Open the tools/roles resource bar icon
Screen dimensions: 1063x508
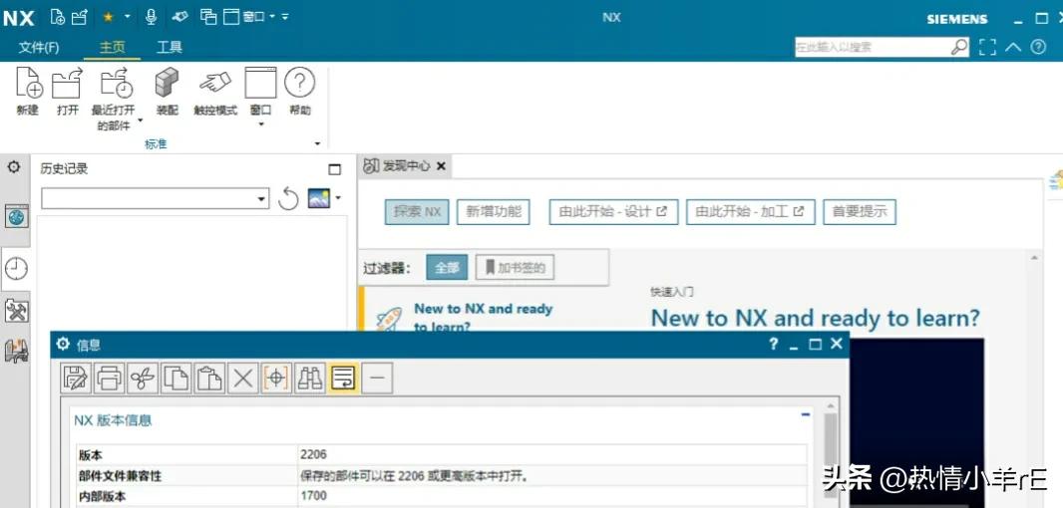(16, 311)
